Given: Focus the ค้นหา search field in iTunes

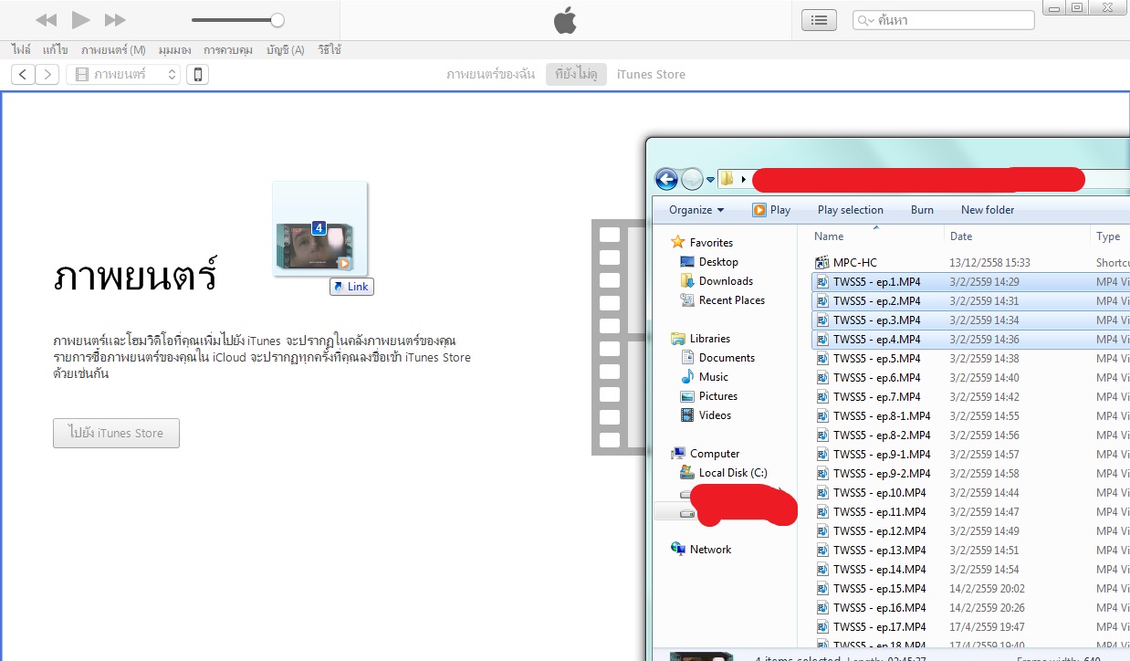Looking at the screenshot, I should 944,20.
